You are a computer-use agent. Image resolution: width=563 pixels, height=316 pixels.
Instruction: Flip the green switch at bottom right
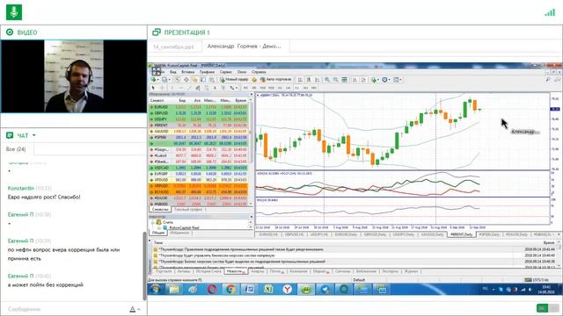[x=547, y=308]
